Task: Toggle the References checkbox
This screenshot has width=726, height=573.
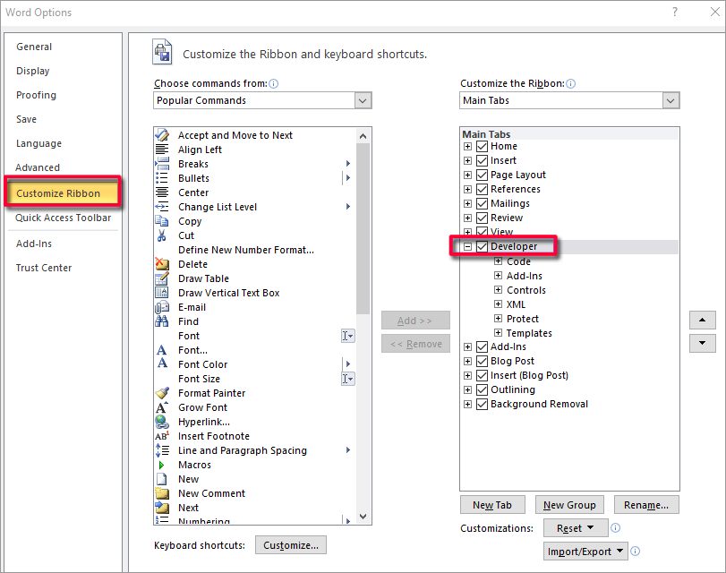Action: click(482, 190)
